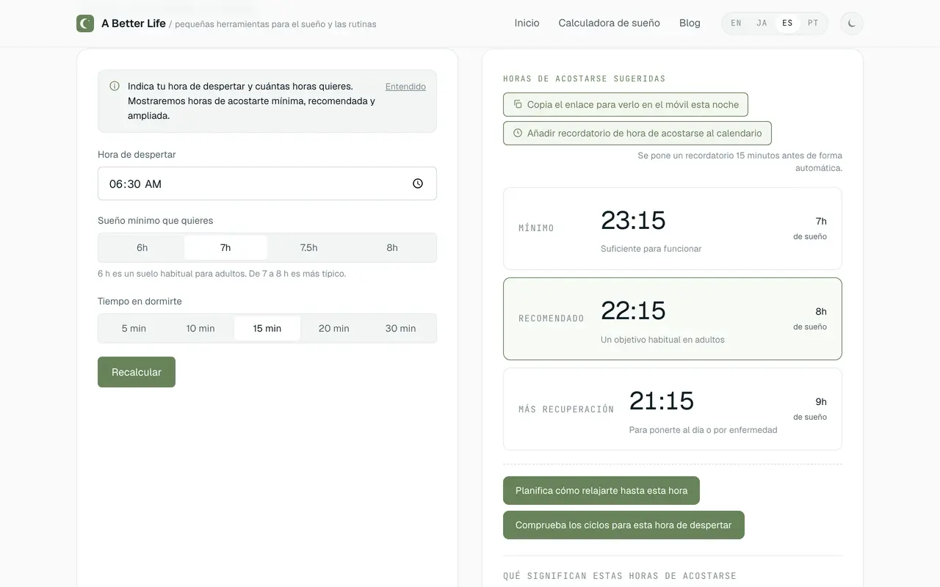
Task: Click the clock icon in the calendar reminder button
Action: pyautogui.click(x=518, y=133)
